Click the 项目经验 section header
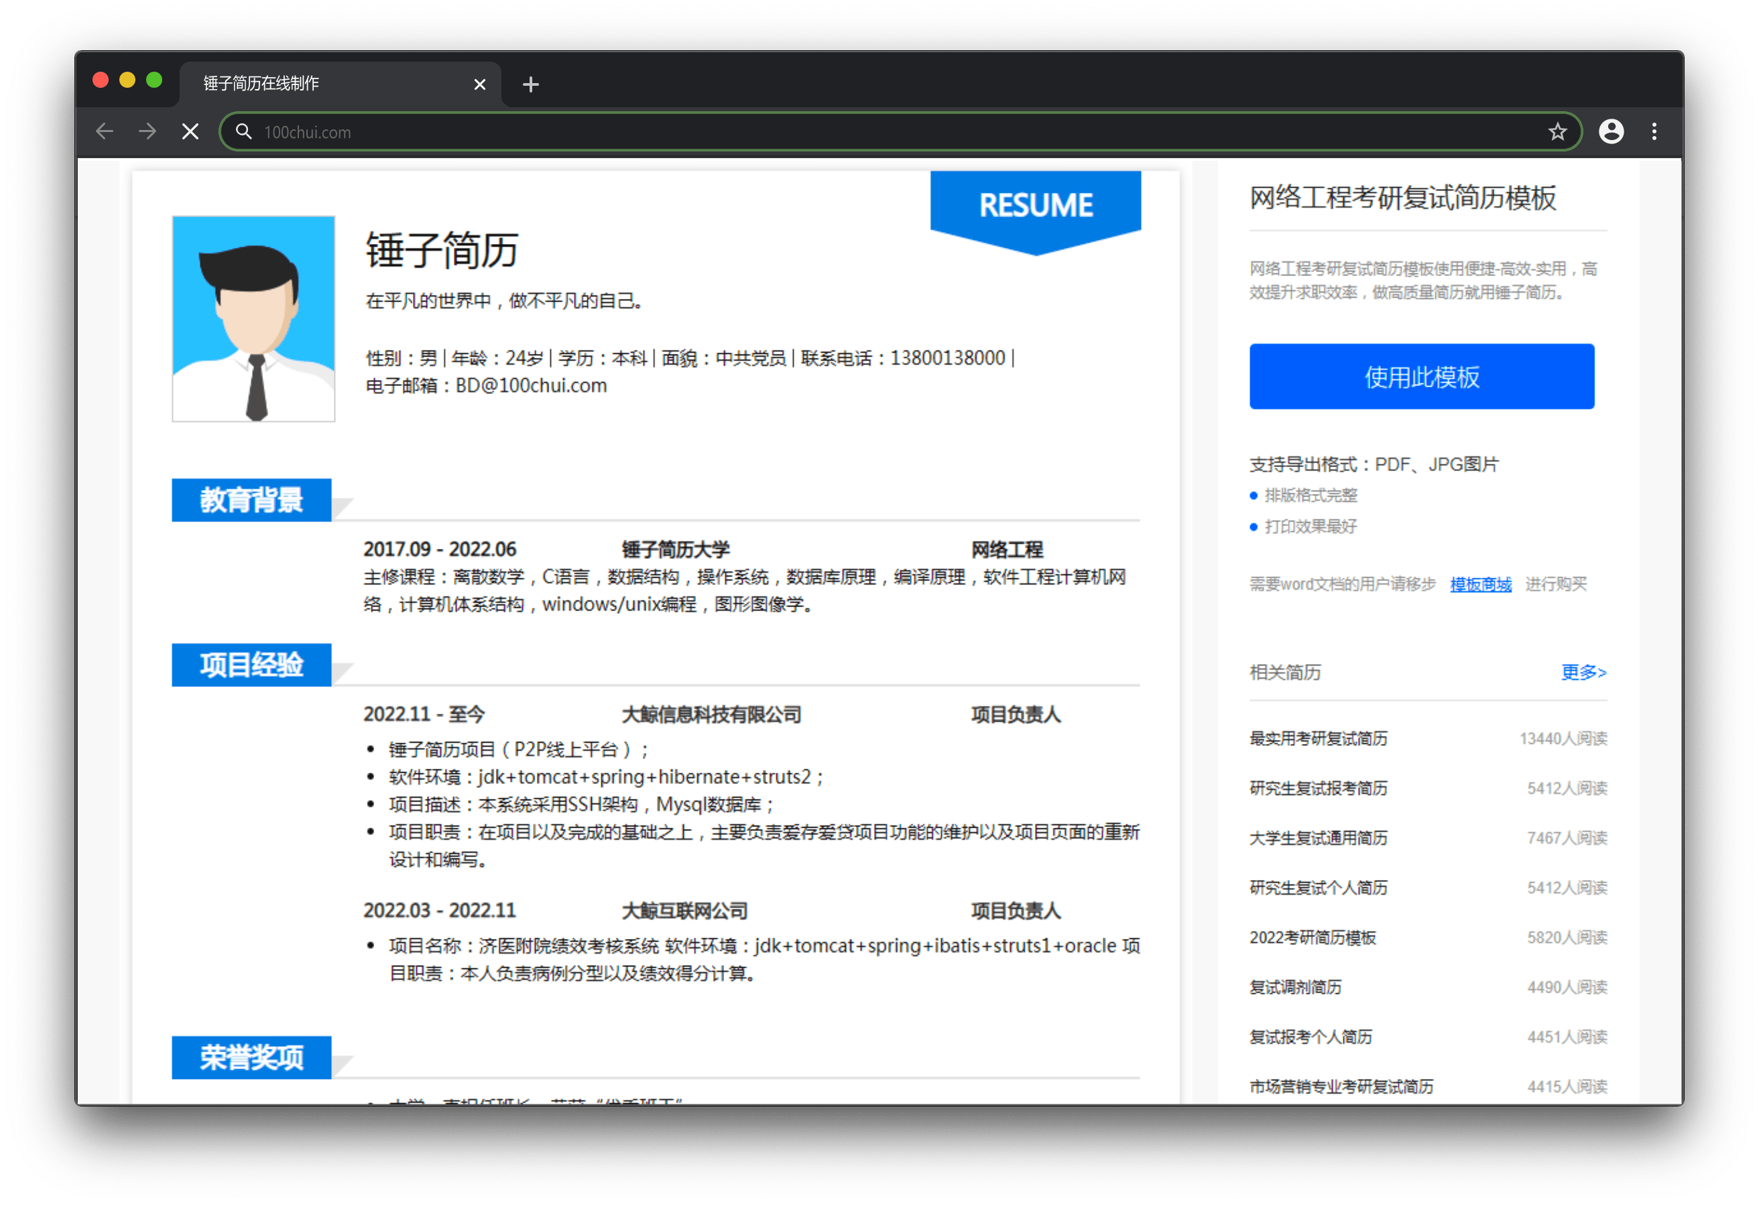 click(x=251, y=665)
